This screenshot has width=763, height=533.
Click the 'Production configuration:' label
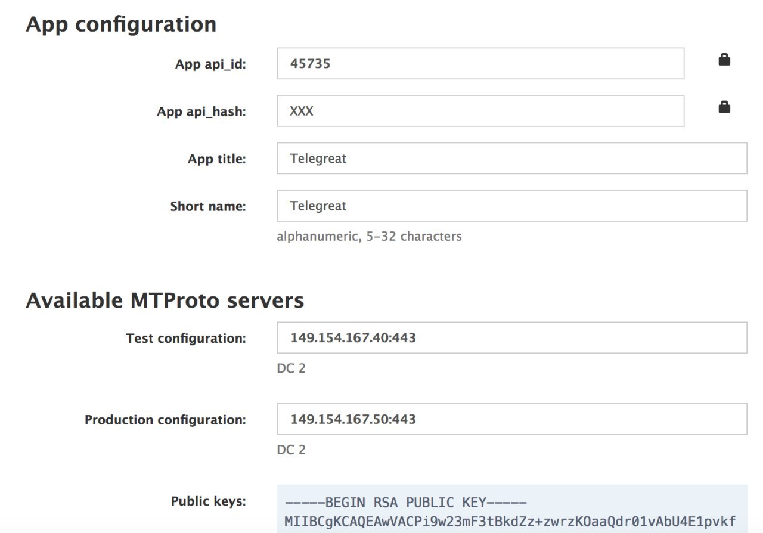165,420
